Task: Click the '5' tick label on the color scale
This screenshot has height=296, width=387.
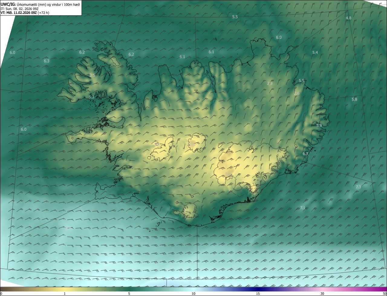Action: [x=129, y=294]
